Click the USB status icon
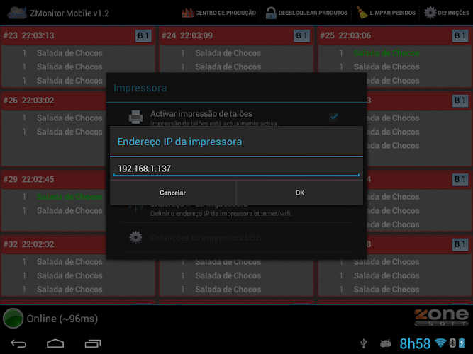 click(x=364, y=343)
